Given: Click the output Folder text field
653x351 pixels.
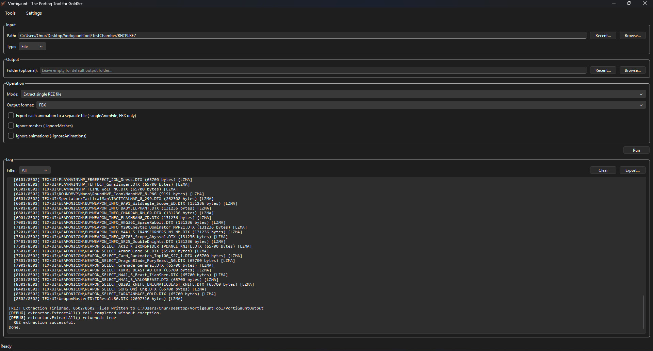Looking at the screenshot, I should click(x=313, y=70).
